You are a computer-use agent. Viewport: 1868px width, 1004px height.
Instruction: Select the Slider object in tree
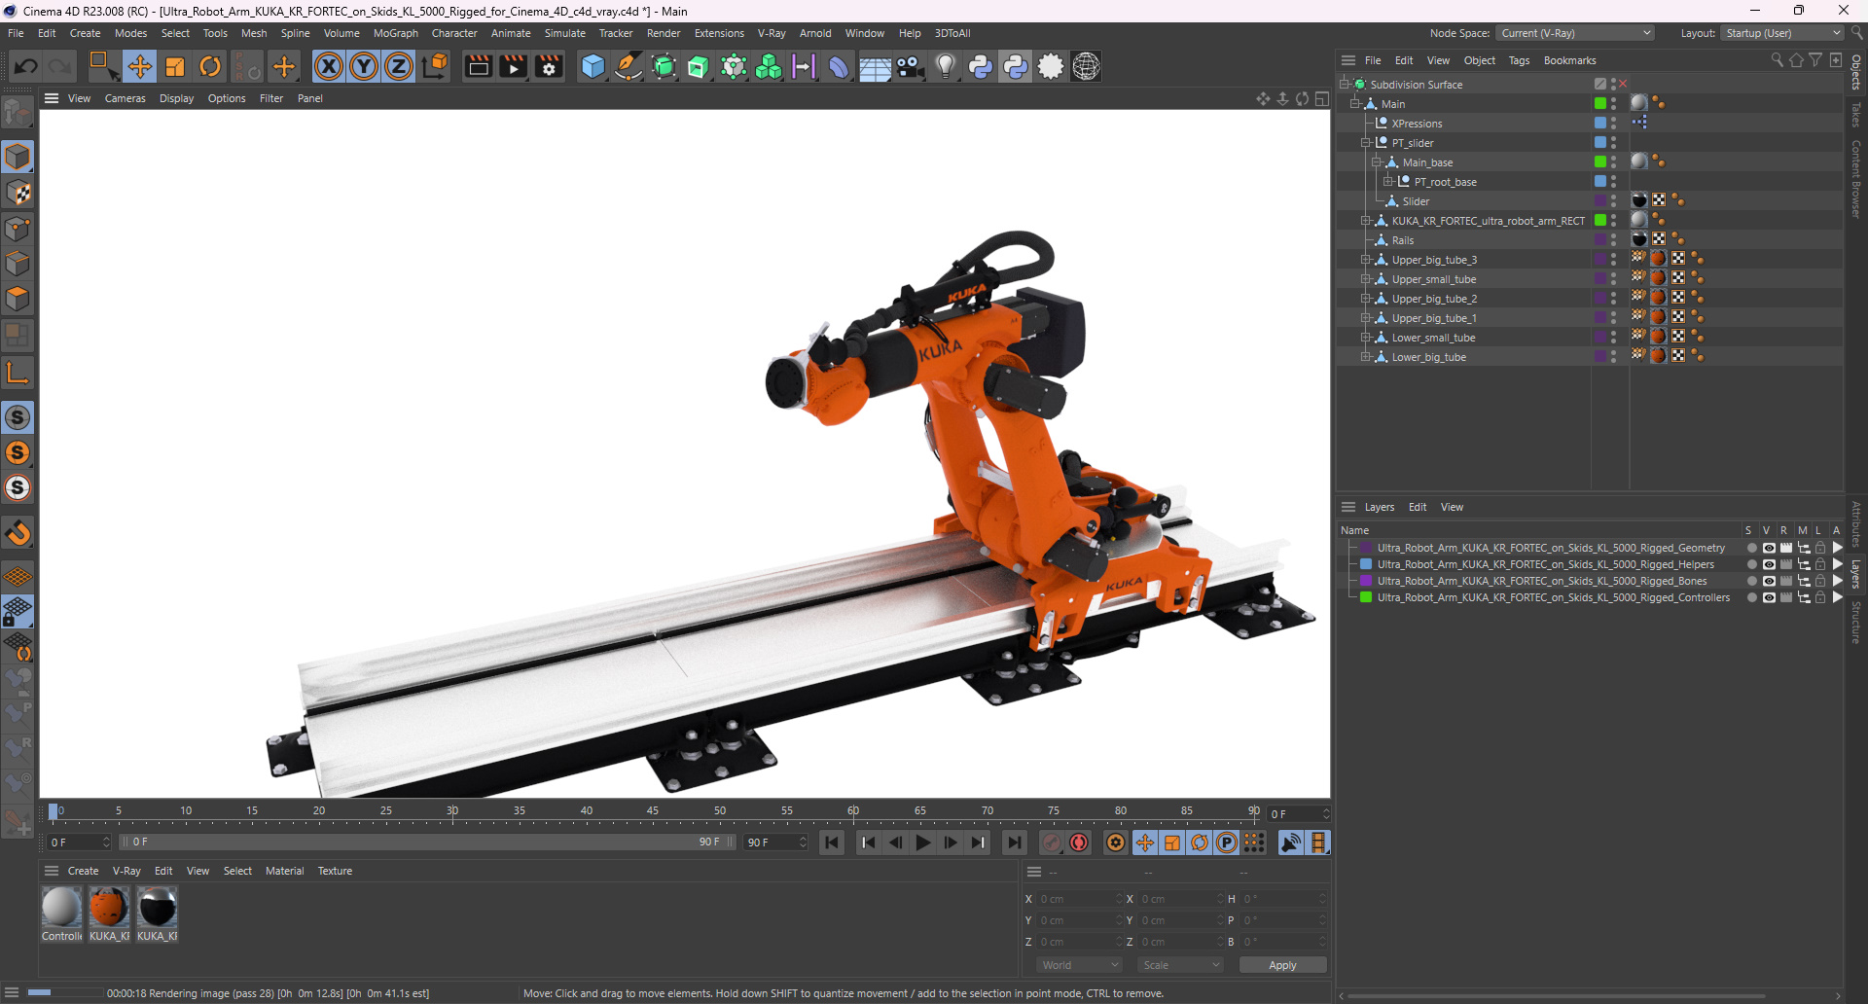click(1416, 201)
